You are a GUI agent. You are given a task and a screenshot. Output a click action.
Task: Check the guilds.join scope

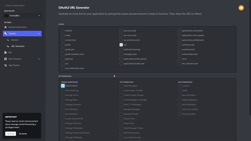63,49
